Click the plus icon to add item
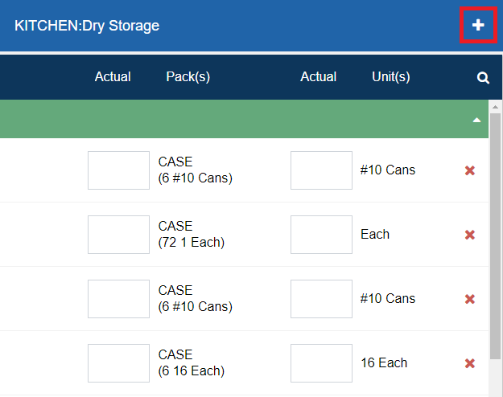The width and height of the screenshot is (503, 397). point(478,26)
